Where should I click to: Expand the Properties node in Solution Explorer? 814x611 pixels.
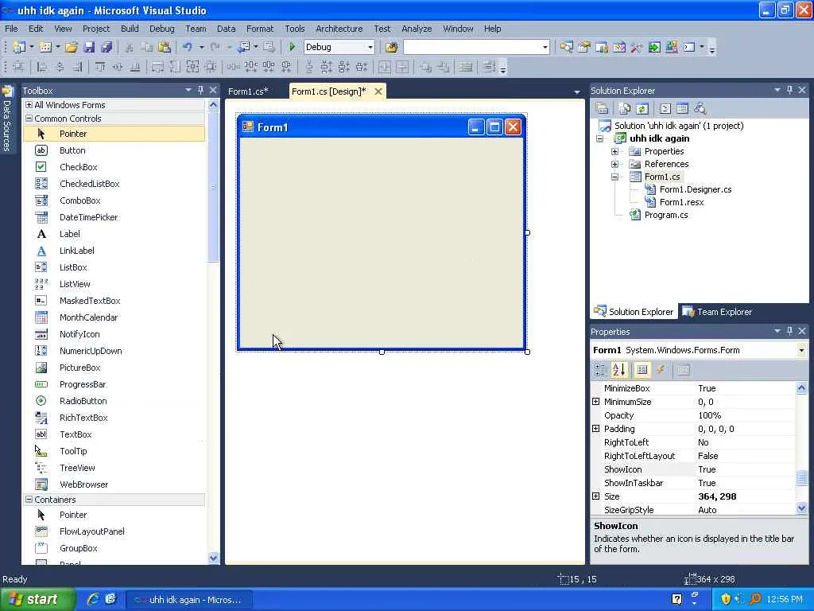click(x=614, y=151)
